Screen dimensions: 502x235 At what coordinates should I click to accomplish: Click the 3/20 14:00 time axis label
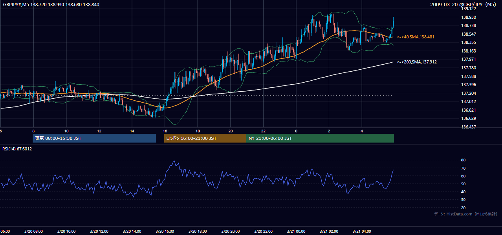(x=132, y=231)
